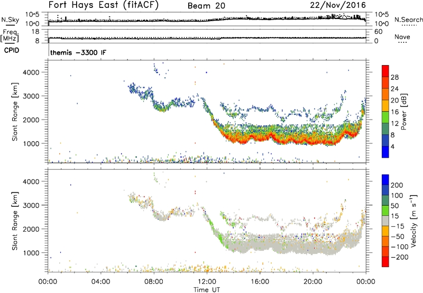
Task: Click the "-200" velocity colorbar label
Action: tap(400, 257)
